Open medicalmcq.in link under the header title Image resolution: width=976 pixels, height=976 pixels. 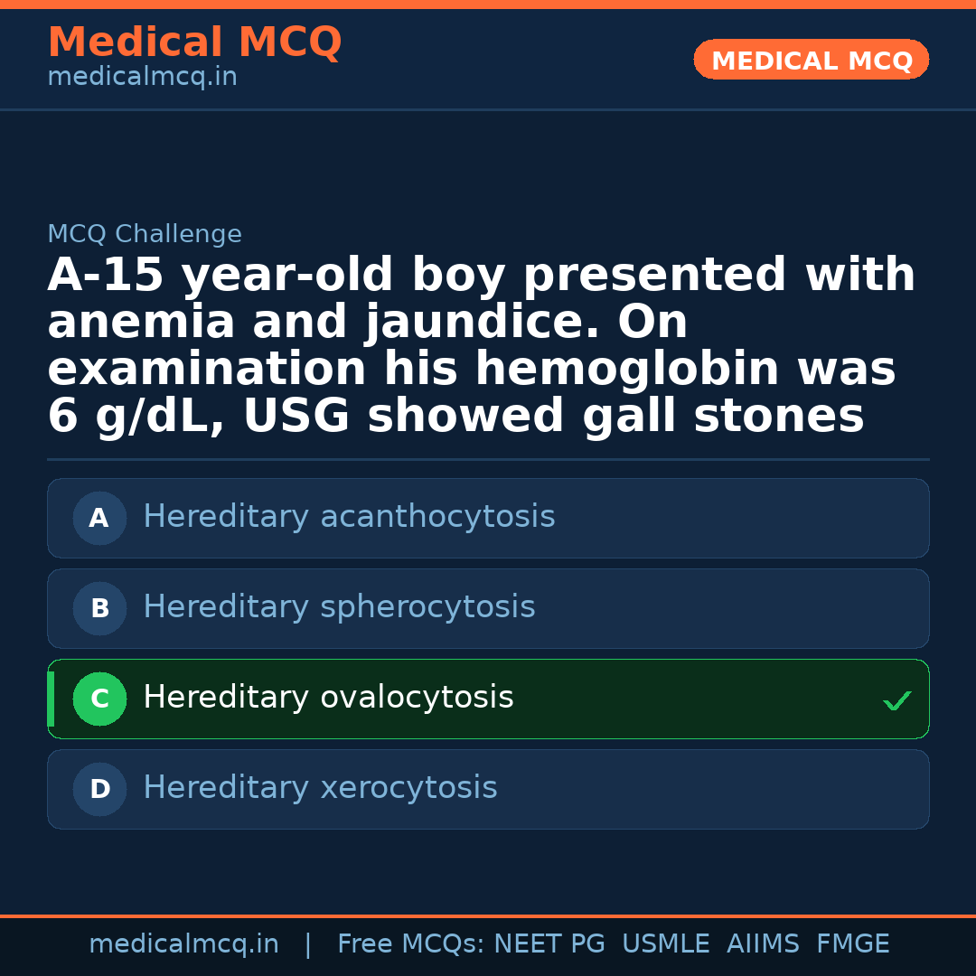142,78
